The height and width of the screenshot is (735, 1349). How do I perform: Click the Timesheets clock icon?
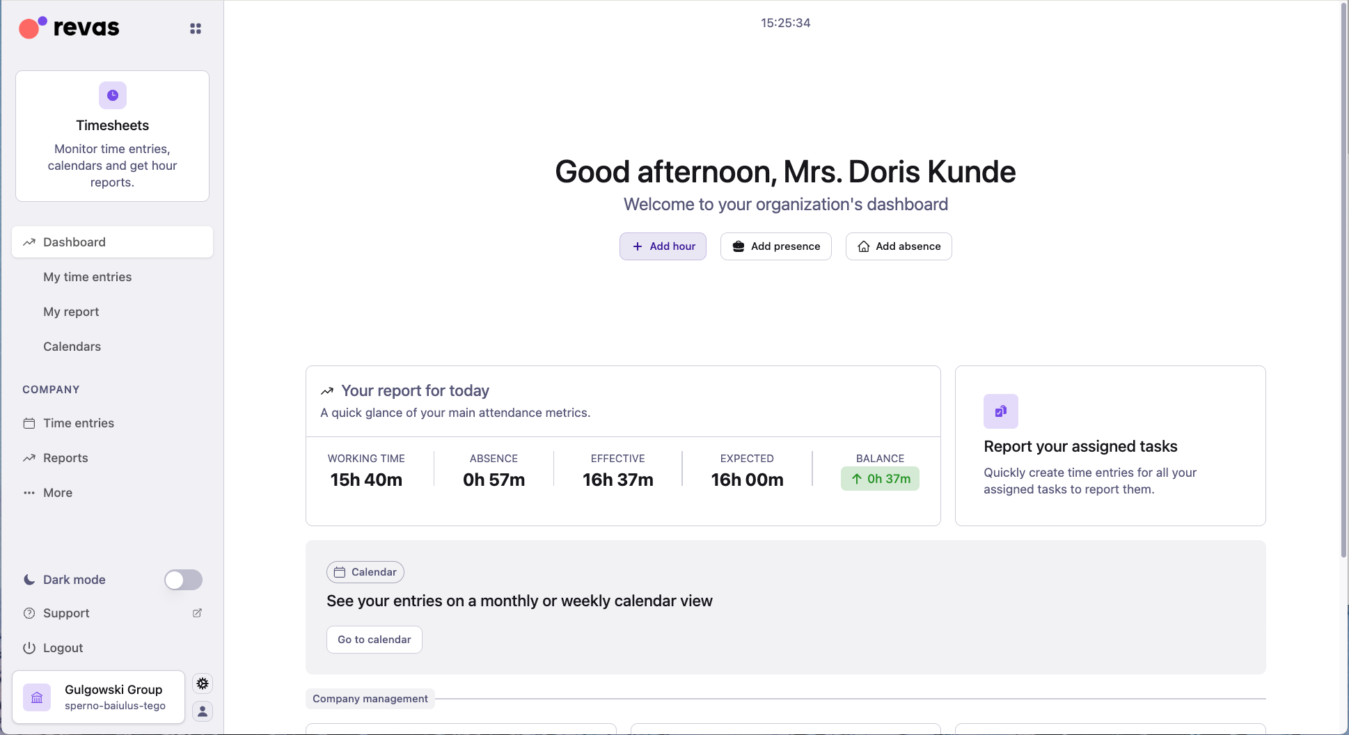tap(111, 95)
